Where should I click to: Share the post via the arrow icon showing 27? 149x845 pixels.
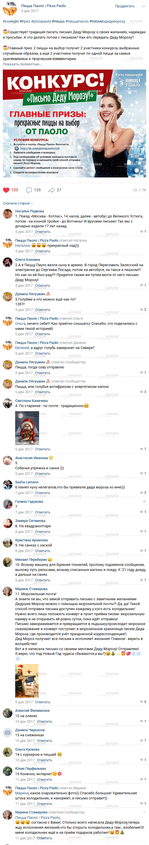51,190
